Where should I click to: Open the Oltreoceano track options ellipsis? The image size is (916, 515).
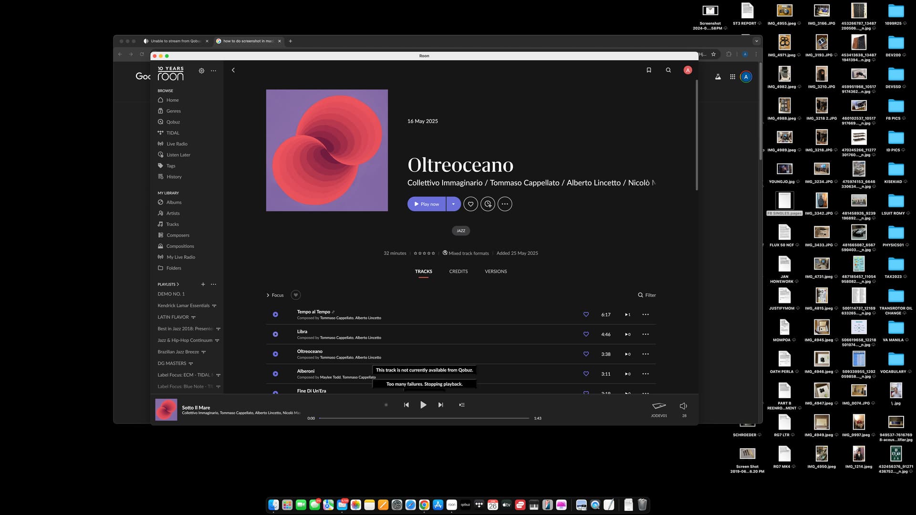point(645,354)
